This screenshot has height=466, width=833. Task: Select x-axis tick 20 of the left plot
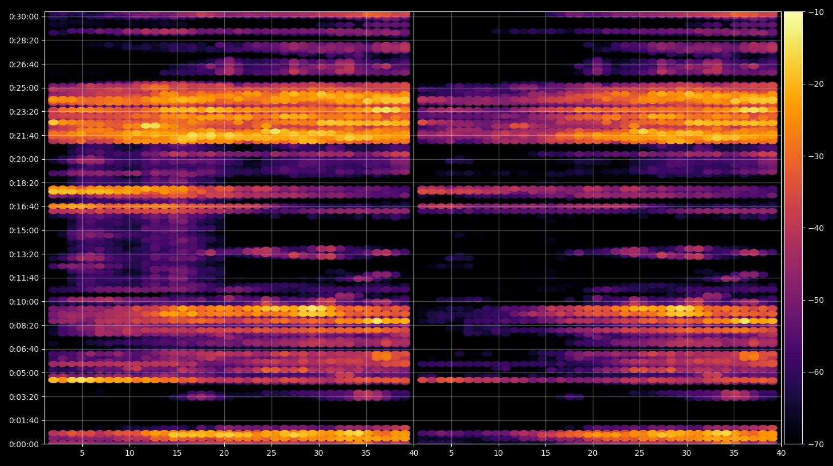point(224,453)
